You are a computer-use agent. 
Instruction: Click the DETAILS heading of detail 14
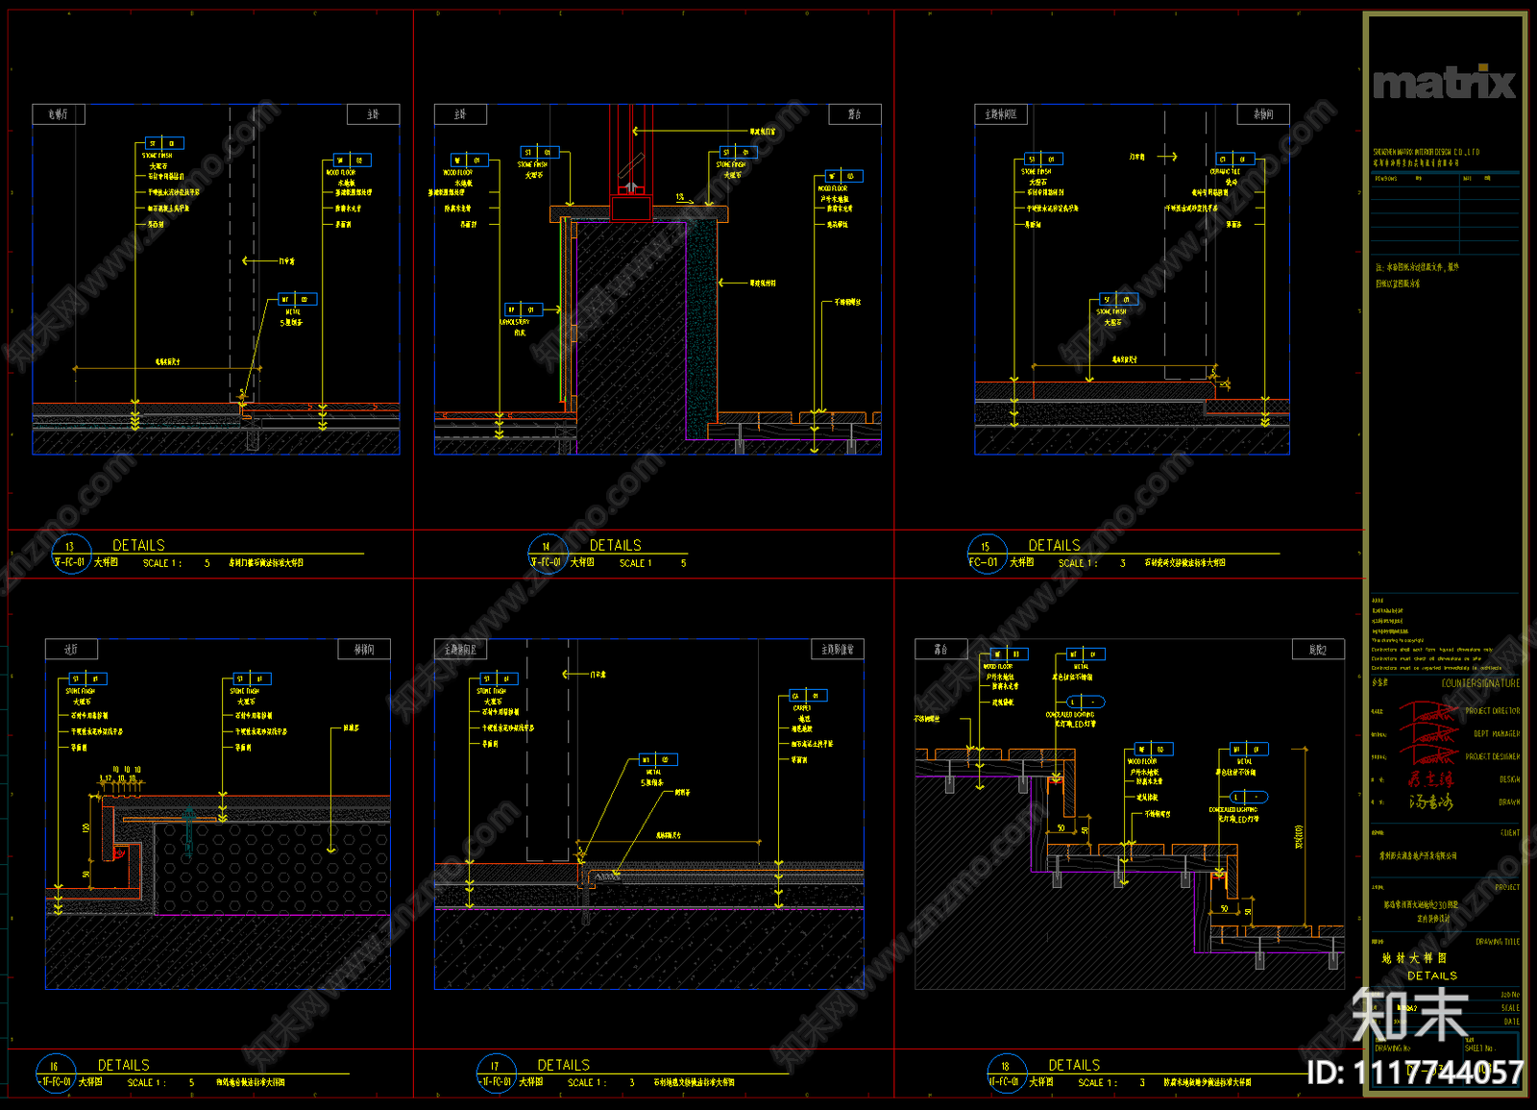[615, 545]
